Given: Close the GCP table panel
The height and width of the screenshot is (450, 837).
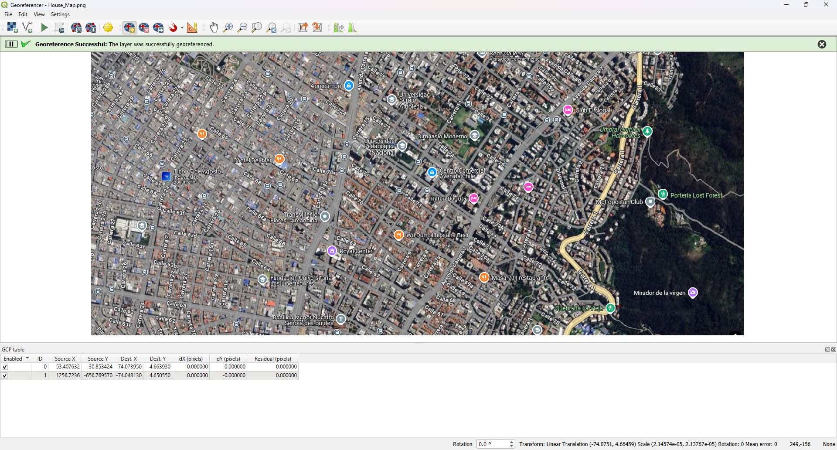Looking at the screenshot, I should click(834, 350).
